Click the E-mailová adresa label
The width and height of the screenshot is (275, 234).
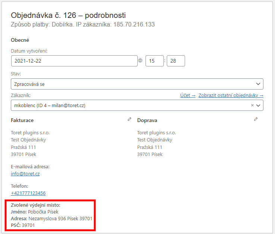coord(30,167)
